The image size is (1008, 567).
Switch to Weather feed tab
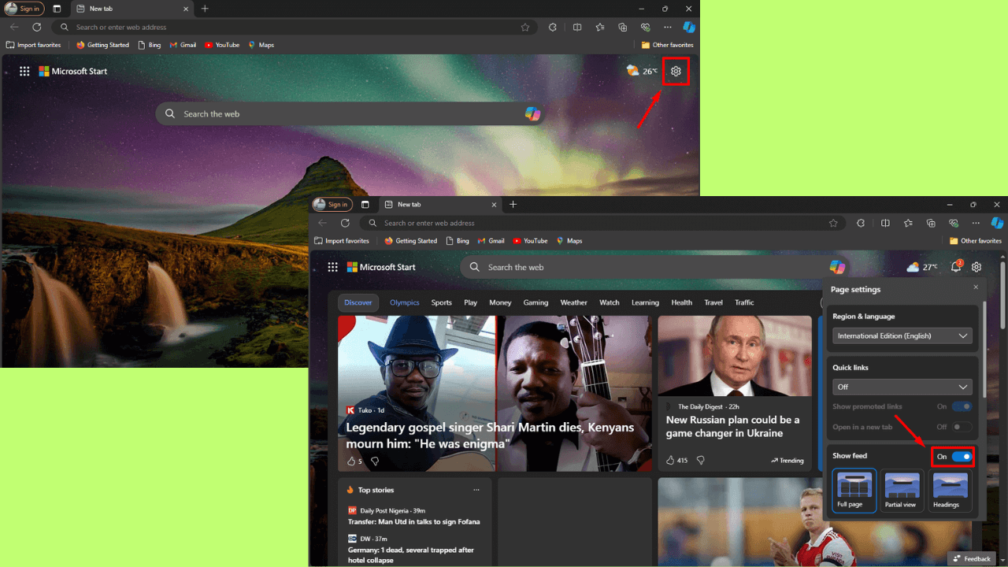point(574,302)
